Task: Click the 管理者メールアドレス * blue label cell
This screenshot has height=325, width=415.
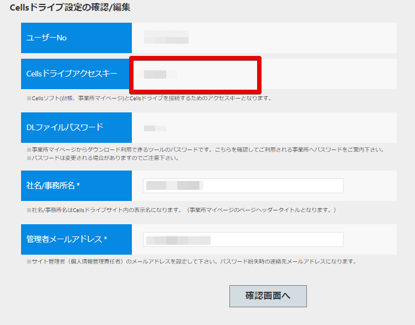Action: [76, 239]
